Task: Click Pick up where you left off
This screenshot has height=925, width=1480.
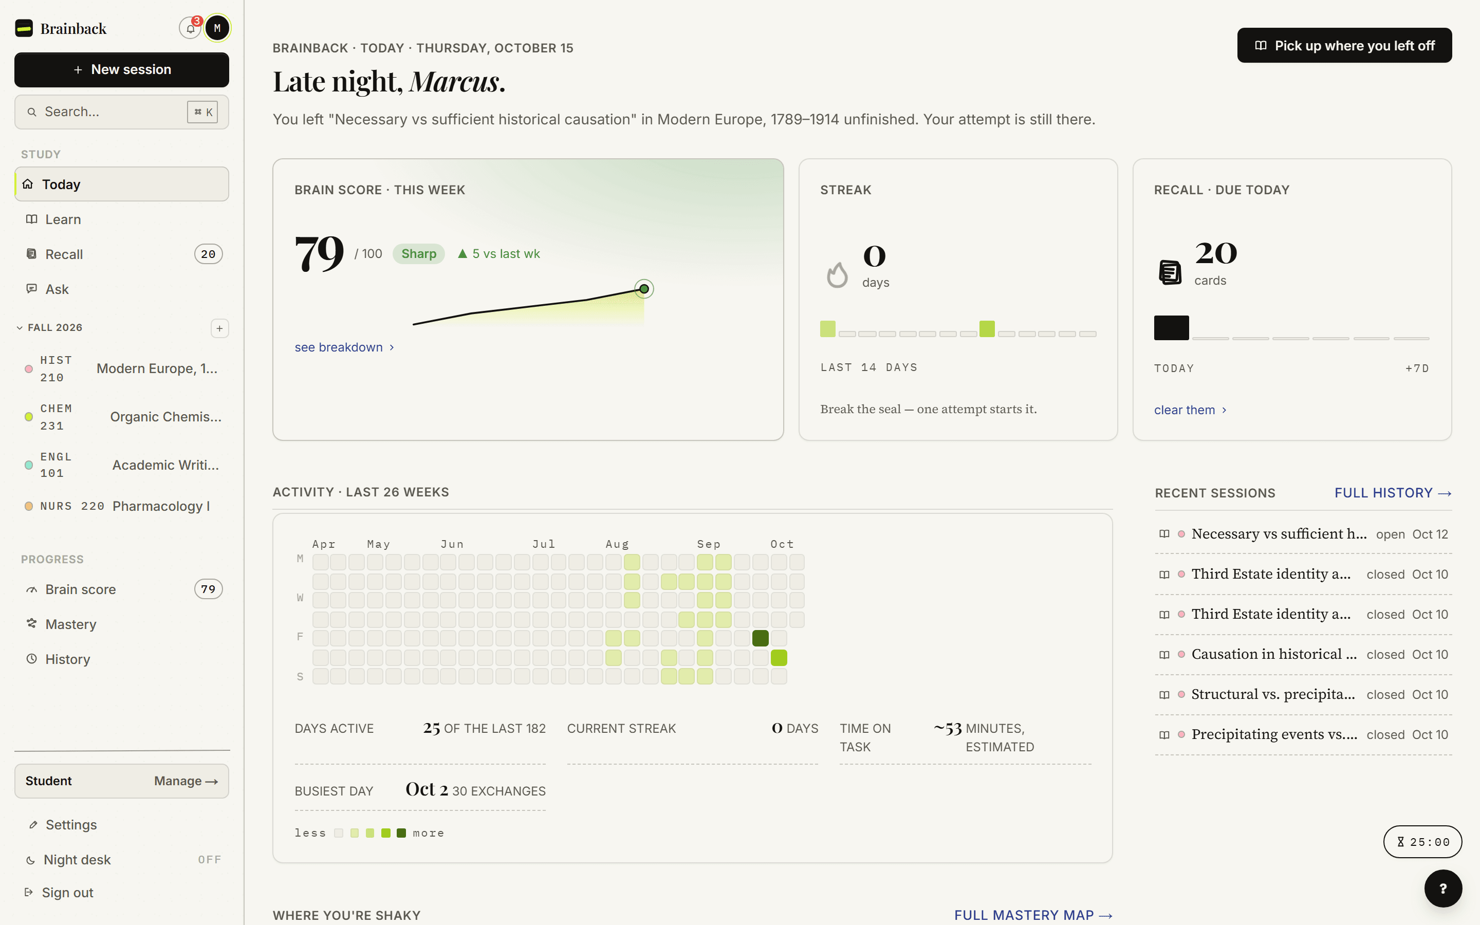Action: click(x=1344, y=45)
